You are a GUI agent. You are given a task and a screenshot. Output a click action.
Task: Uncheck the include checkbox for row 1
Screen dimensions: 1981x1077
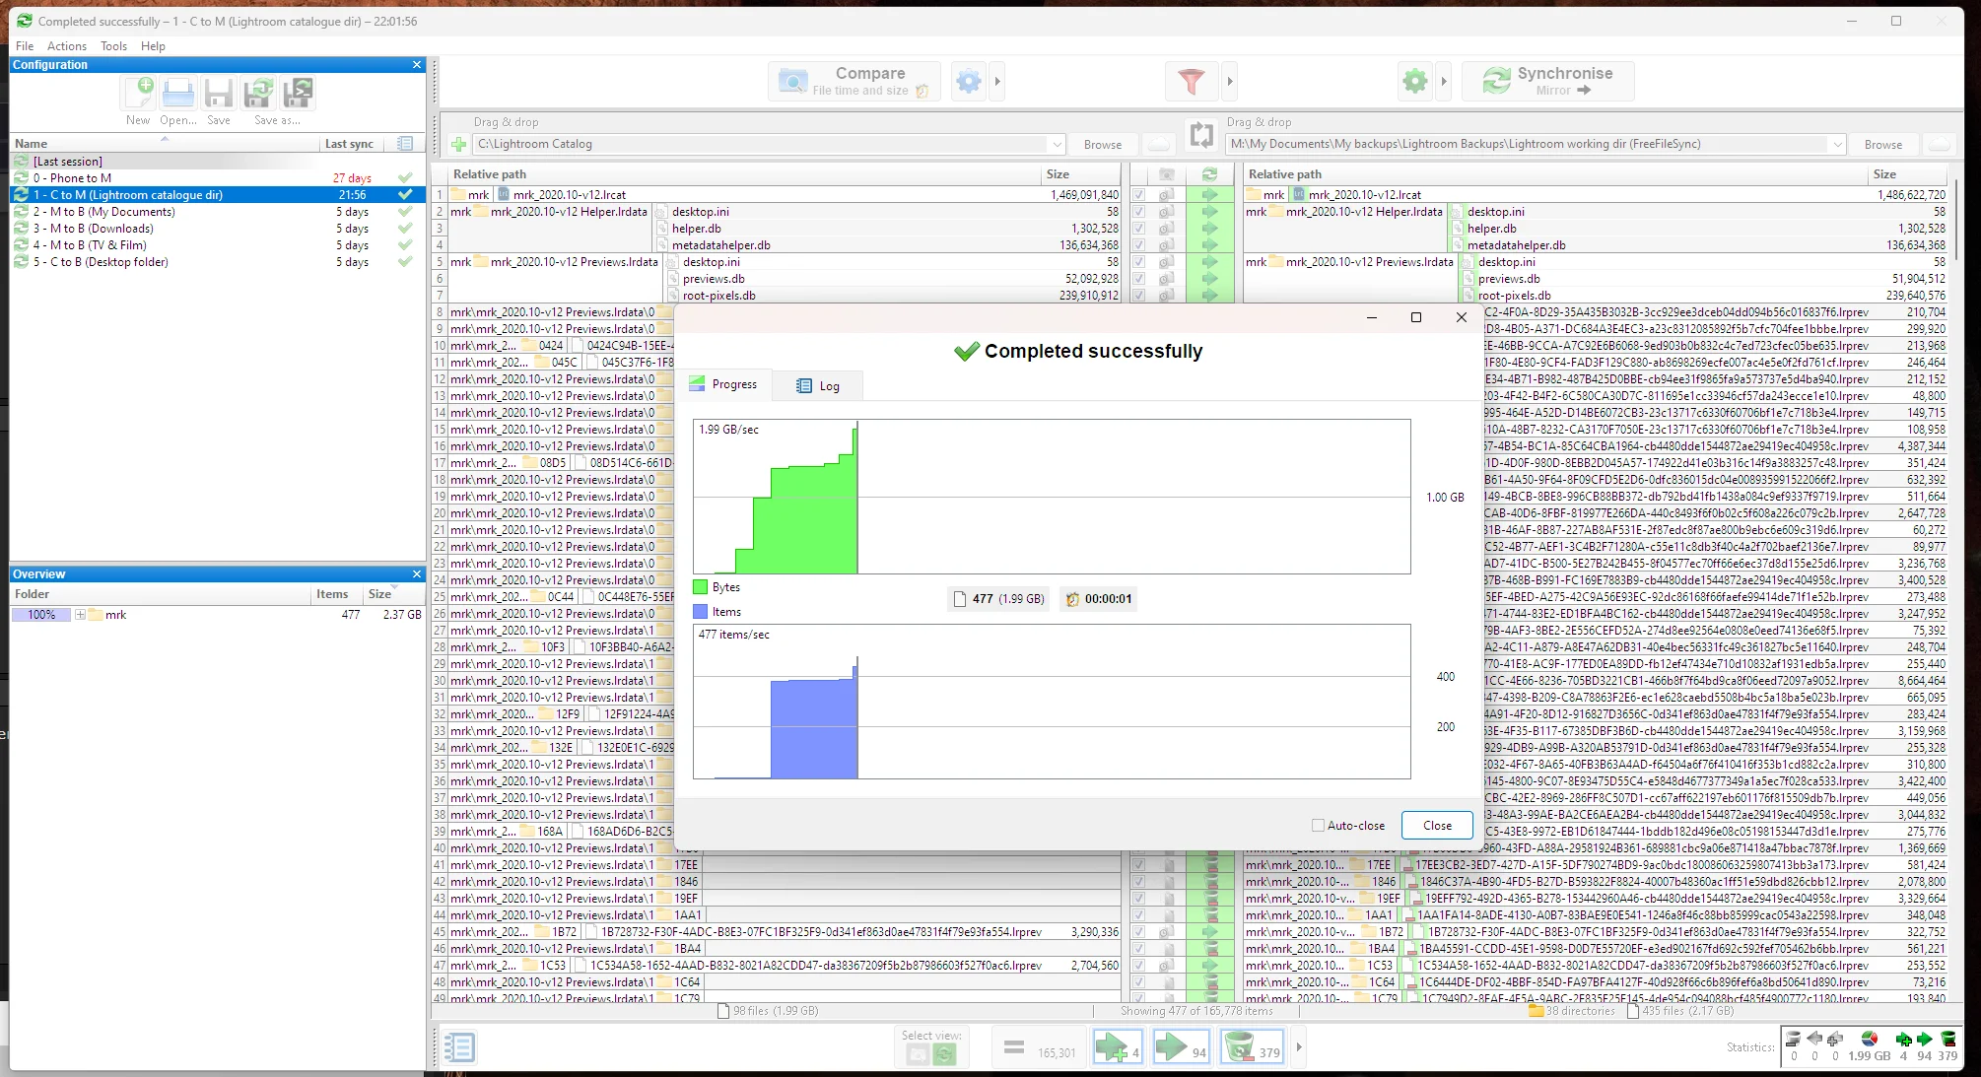[1138, 195]
